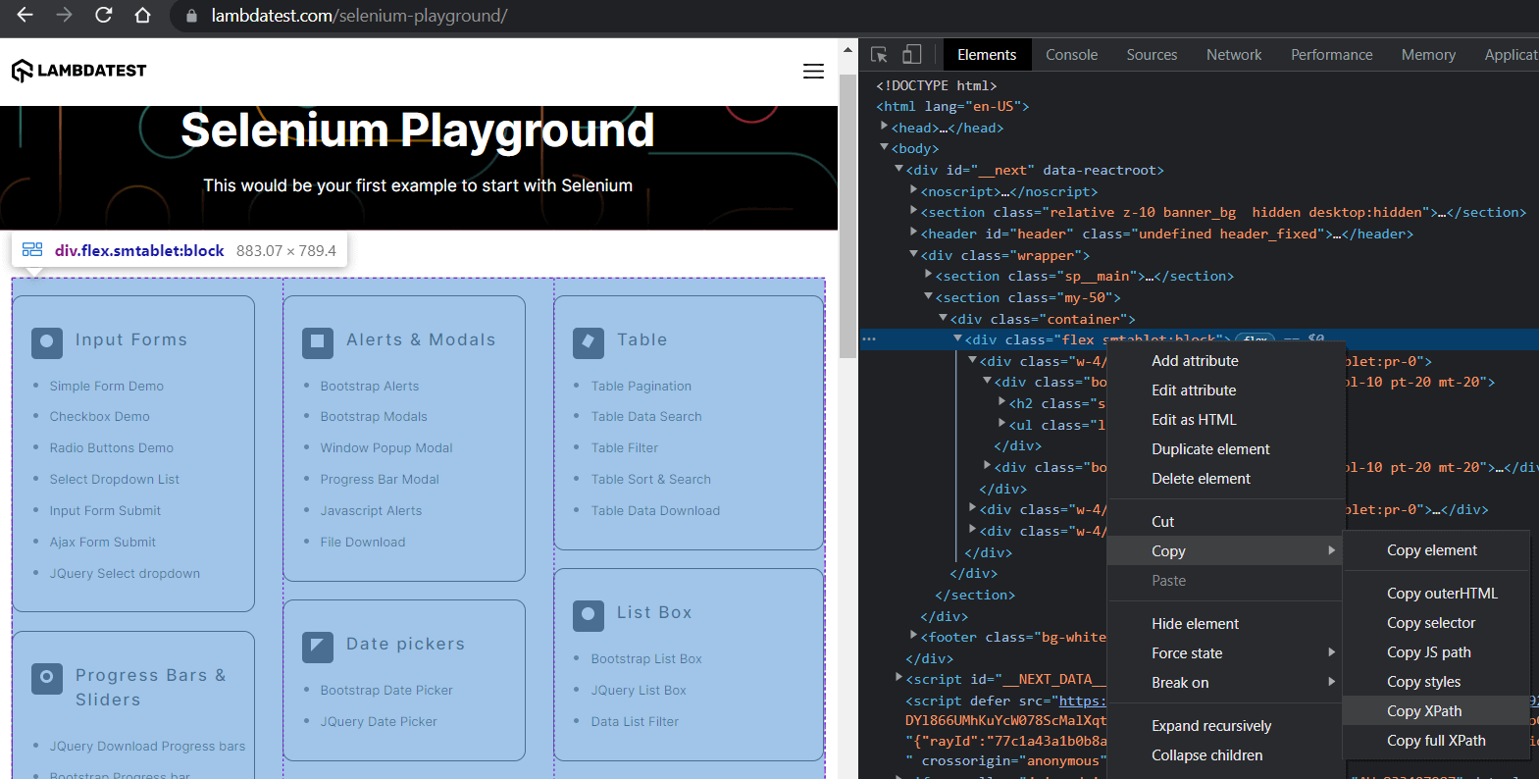This screenshot has width=1539, height=779.
Task: Click the Progress Bars & Sliders card icon
Action: [47, 678]
